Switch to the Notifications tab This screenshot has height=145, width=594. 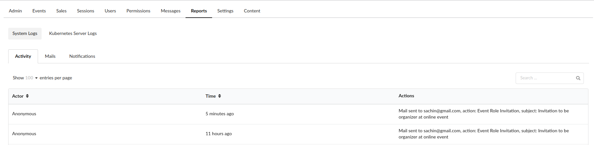82,56
